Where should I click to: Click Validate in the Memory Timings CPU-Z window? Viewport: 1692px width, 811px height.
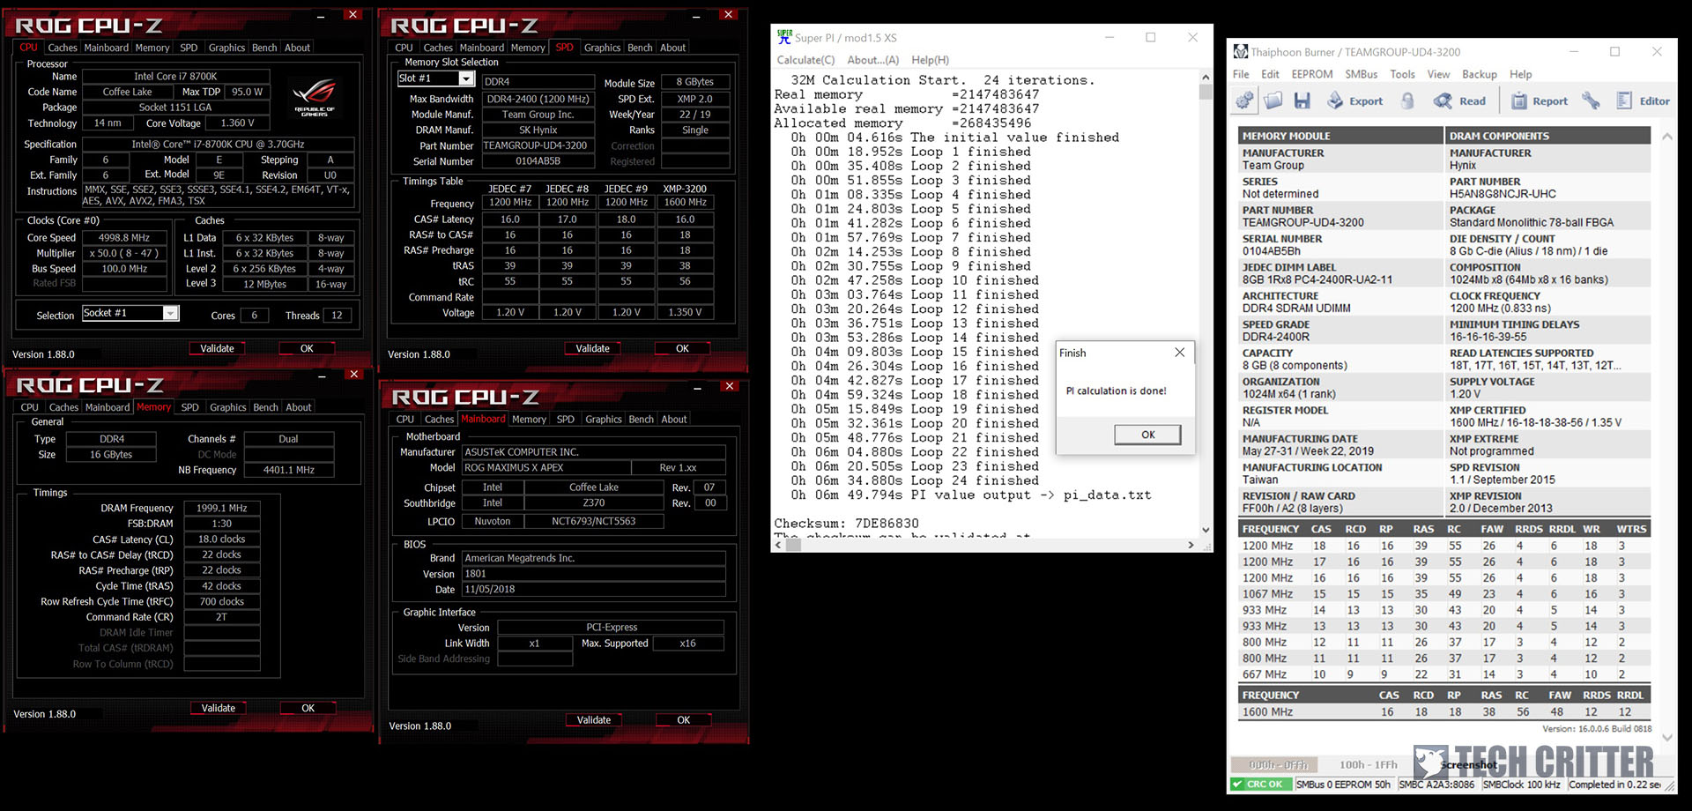[218, 708]
